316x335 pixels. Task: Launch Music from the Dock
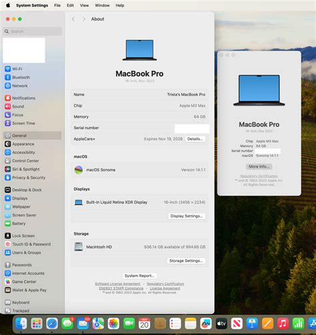[x=283, y=324]
